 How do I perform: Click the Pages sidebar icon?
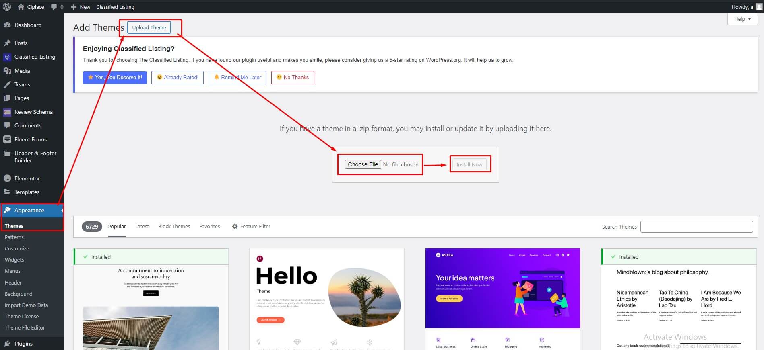point(7,98)
